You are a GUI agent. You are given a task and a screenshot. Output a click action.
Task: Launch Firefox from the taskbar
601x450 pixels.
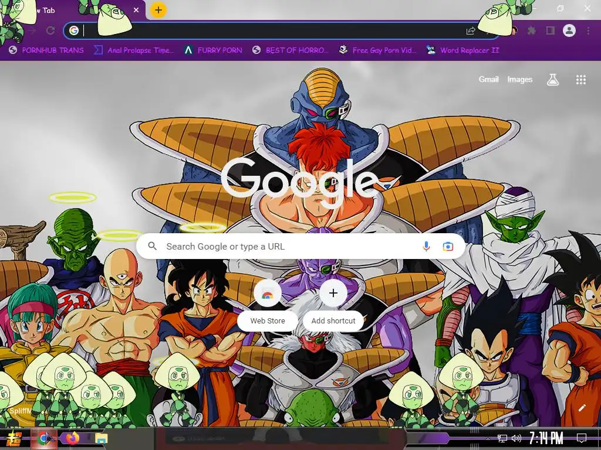click(72, 438)
